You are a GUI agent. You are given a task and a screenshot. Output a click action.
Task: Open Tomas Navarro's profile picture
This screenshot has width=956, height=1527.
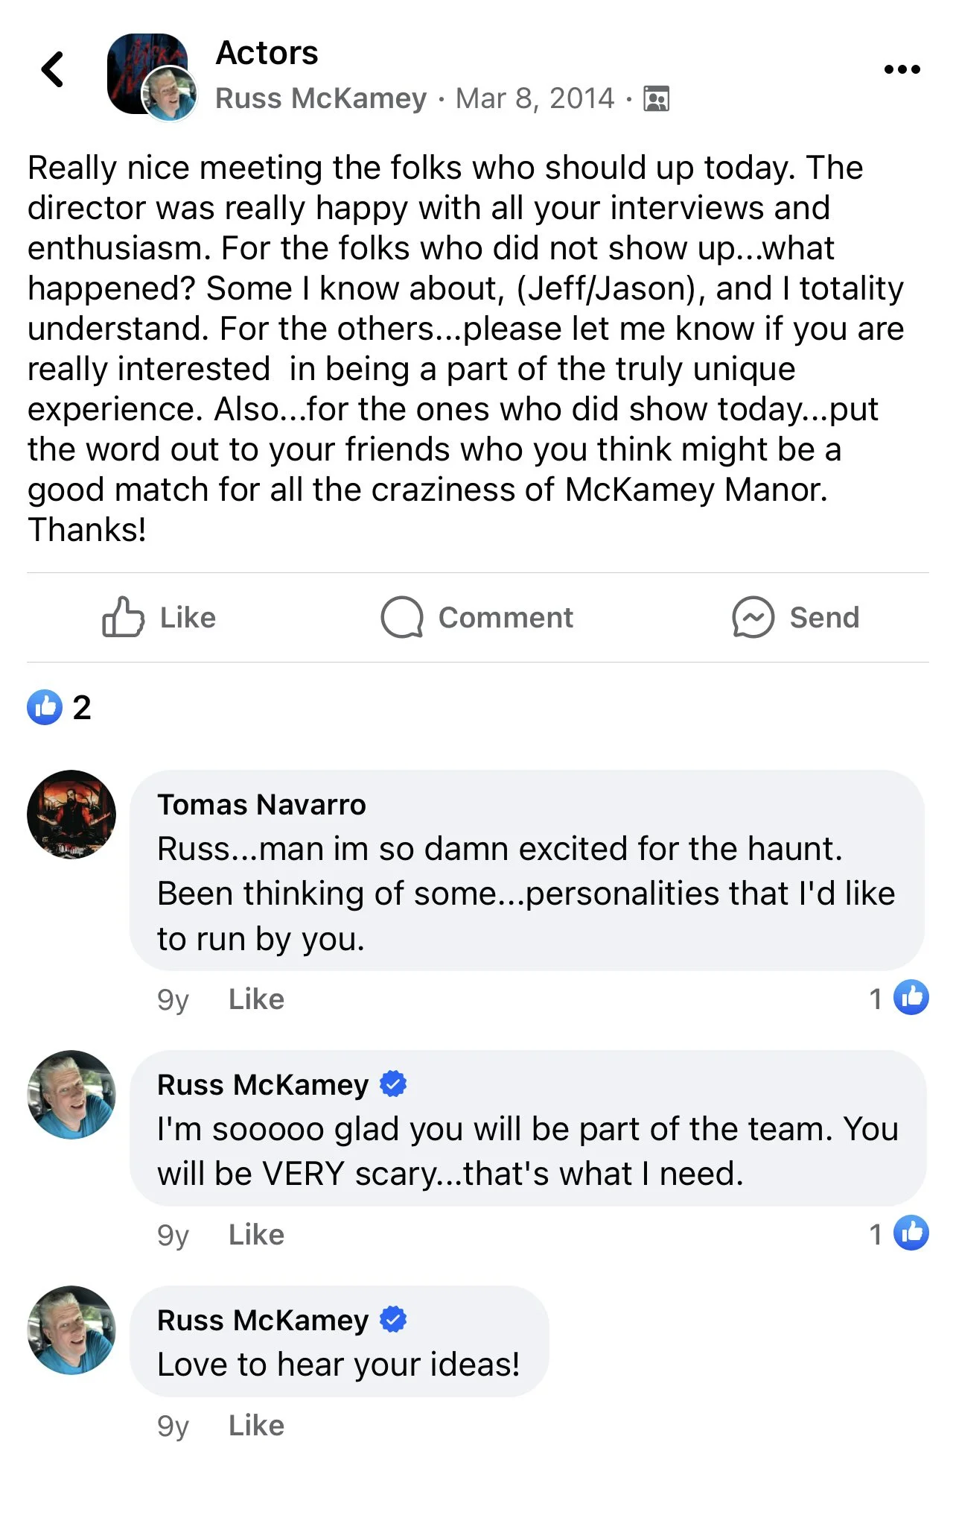click(71, 815)
